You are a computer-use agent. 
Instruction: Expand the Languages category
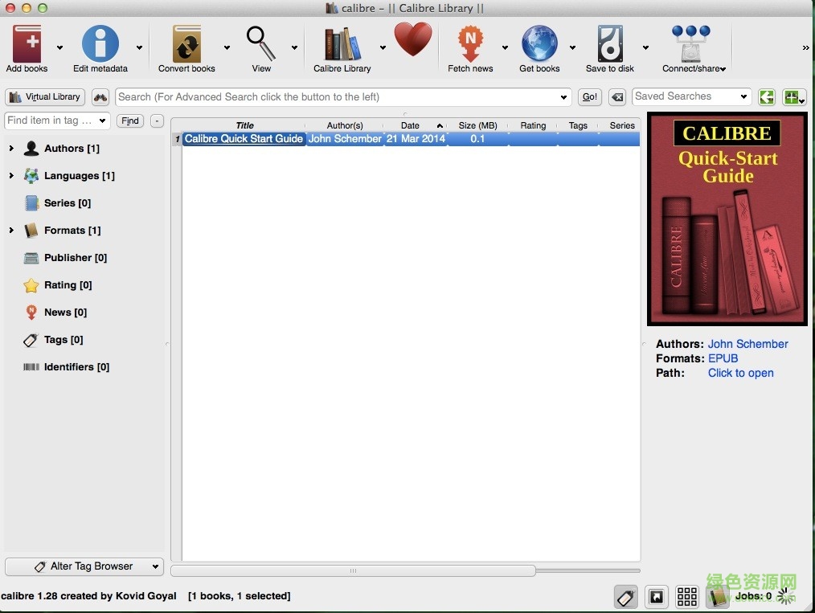coord(11,176)
